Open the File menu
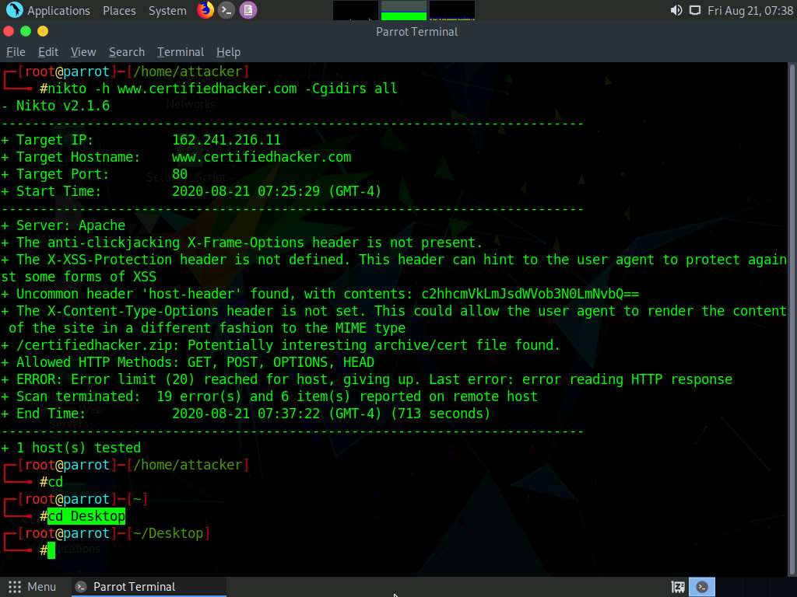This screenshot has height=597, width=797. coord(16,52)
